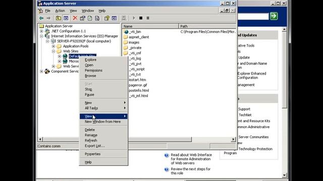The width and height of the screenshot is (323, 181).
Task: Click left arrow of tree pane scrollbar
Action: tap(40, 139)
